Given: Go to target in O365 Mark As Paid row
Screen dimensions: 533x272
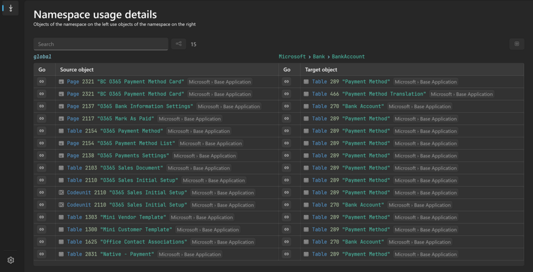Looking at the screenshot, I should coord(287,119).
